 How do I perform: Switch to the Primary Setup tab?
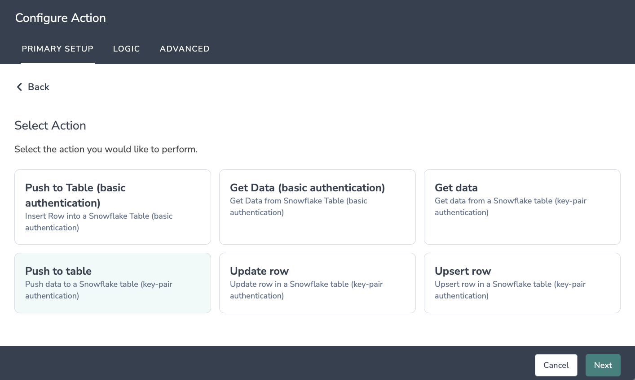coord(57,49)
